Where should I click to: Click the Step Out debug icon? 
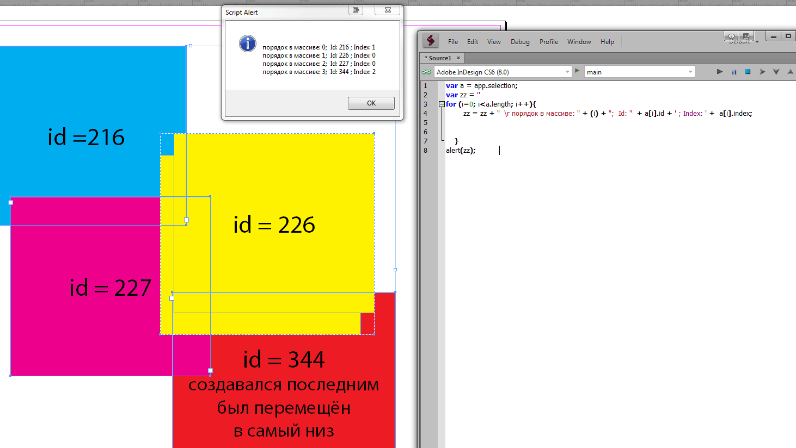(790, 72)
